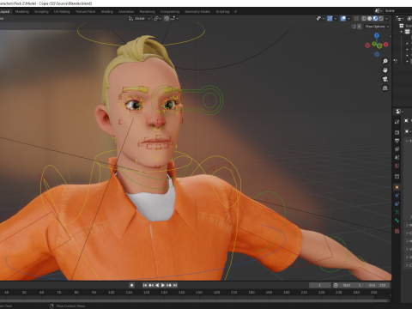Open the Bone properties tab
Screen dimensions: 412x309
(x=397, y=221)
